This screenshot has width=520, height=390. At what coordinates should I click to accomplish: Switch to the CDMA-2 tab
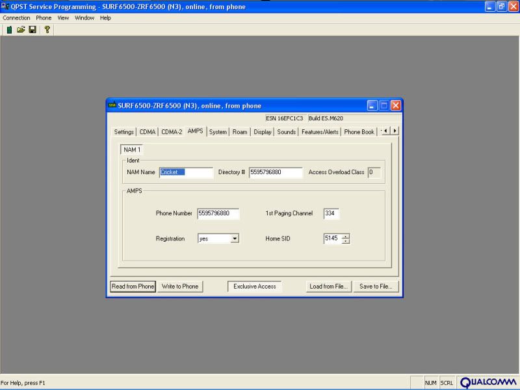pyautogui.click(x=172, y=132)
